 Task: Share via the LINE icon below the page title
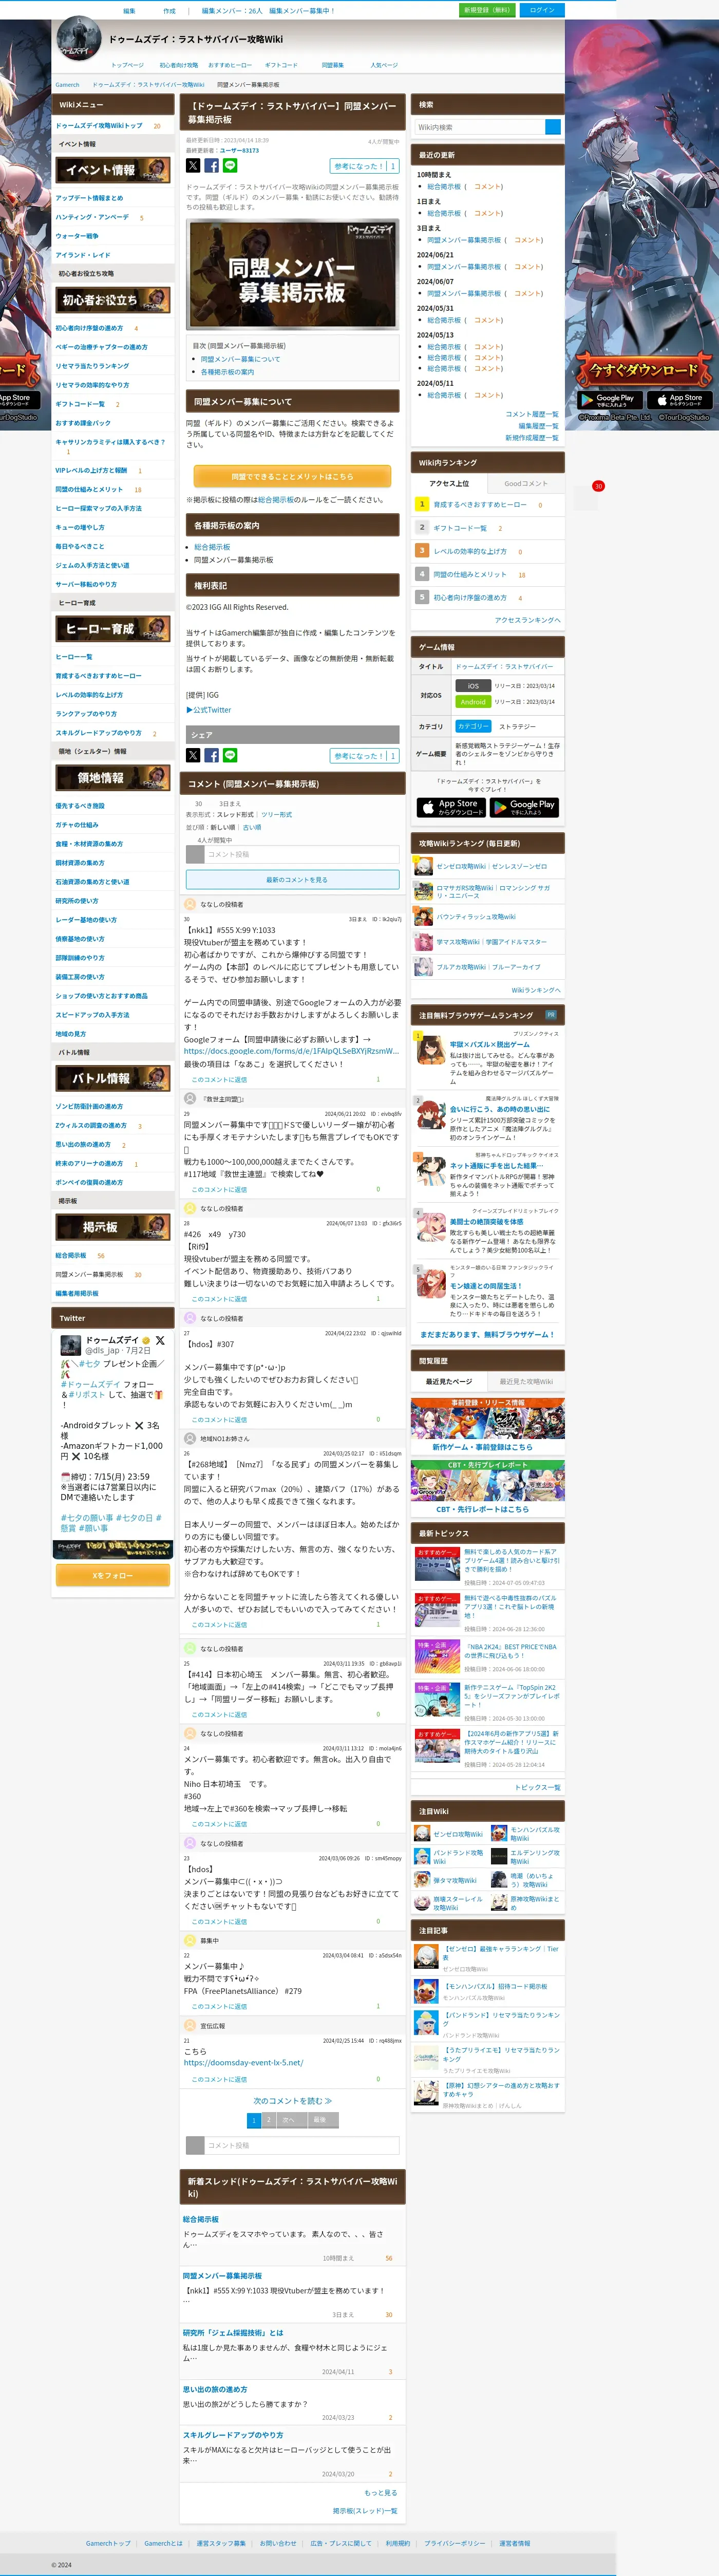pos(230,166)
